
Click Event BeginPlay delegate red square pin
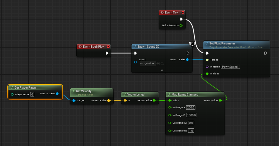(108, 46)
